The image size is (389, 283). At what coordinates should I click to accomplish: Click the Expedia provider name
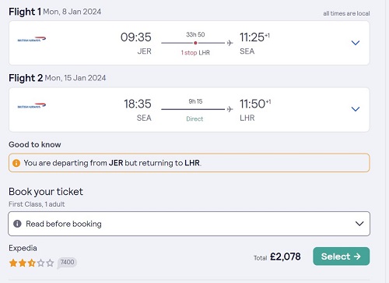point(23,248)
